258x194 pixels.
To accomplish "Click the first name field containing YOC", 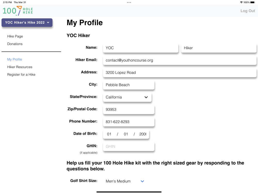I will [x=141, y=48].
